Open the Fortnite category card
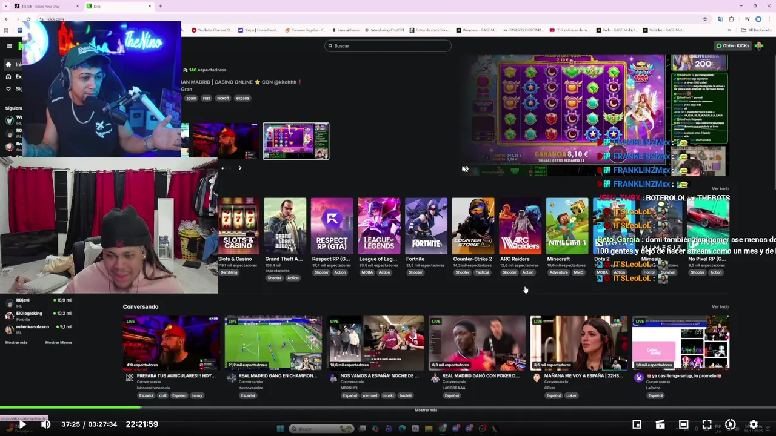The image size is (776, 436). tap(426, 226)
